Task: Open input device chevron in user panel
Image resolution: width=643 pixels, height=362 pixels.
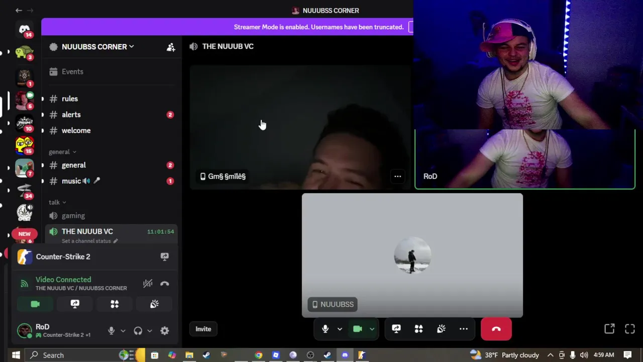Action: pos(123,331)
